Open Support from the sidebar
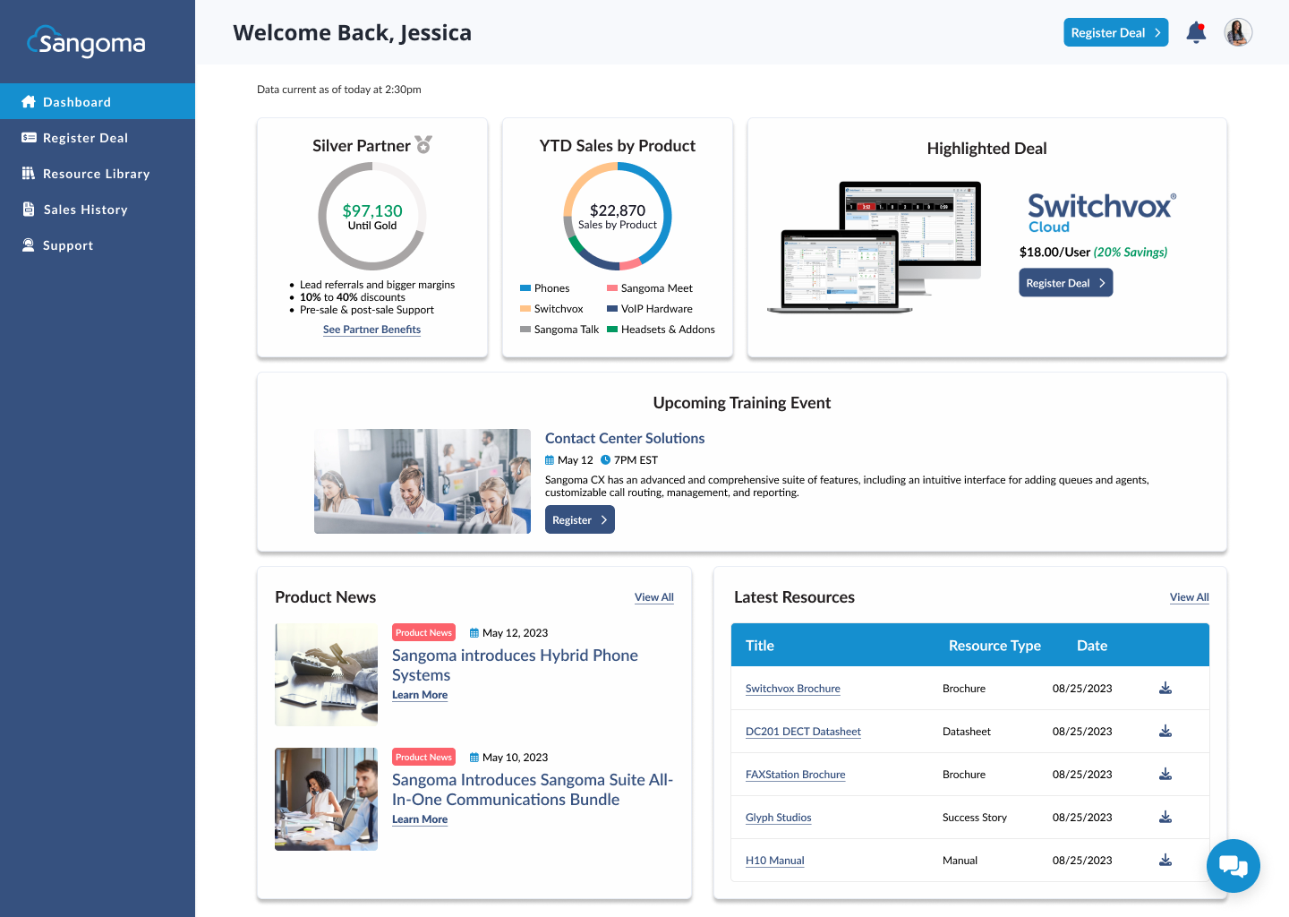This screenshot has height=917, width=1289. point(67,244)
